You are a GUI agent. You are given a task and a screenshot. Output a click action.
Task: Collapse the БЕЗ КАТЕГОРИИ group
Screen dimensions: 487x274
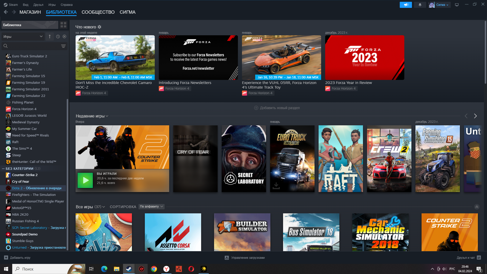3,168
